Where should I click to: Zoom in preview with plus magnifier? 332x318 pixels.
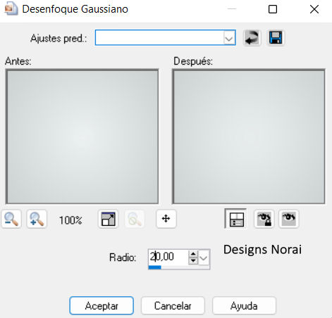tap(37, 219)
